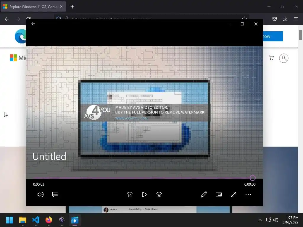Restore down the Firefox window
Viewport: 303px width, 227px height.
tap(283, 7)
